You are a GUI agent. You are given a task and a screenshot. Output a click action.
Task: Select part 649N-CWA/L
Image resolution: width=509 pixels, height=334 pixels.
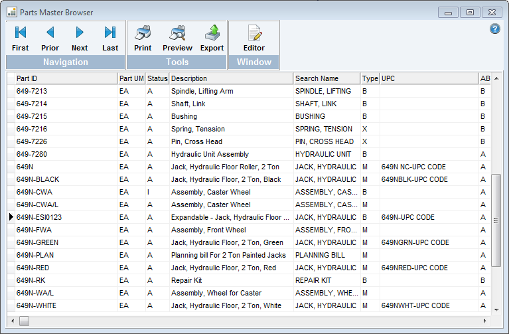click(37, 205)
